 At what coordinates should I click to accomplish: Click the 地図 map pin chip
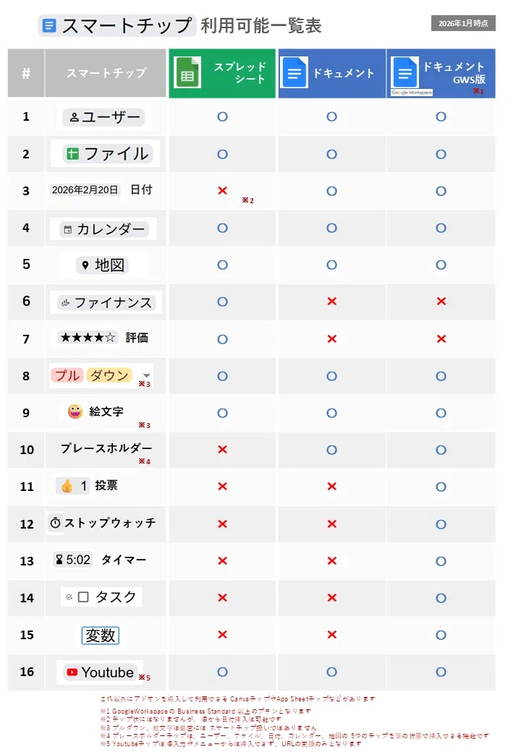(x=103, y=265)
